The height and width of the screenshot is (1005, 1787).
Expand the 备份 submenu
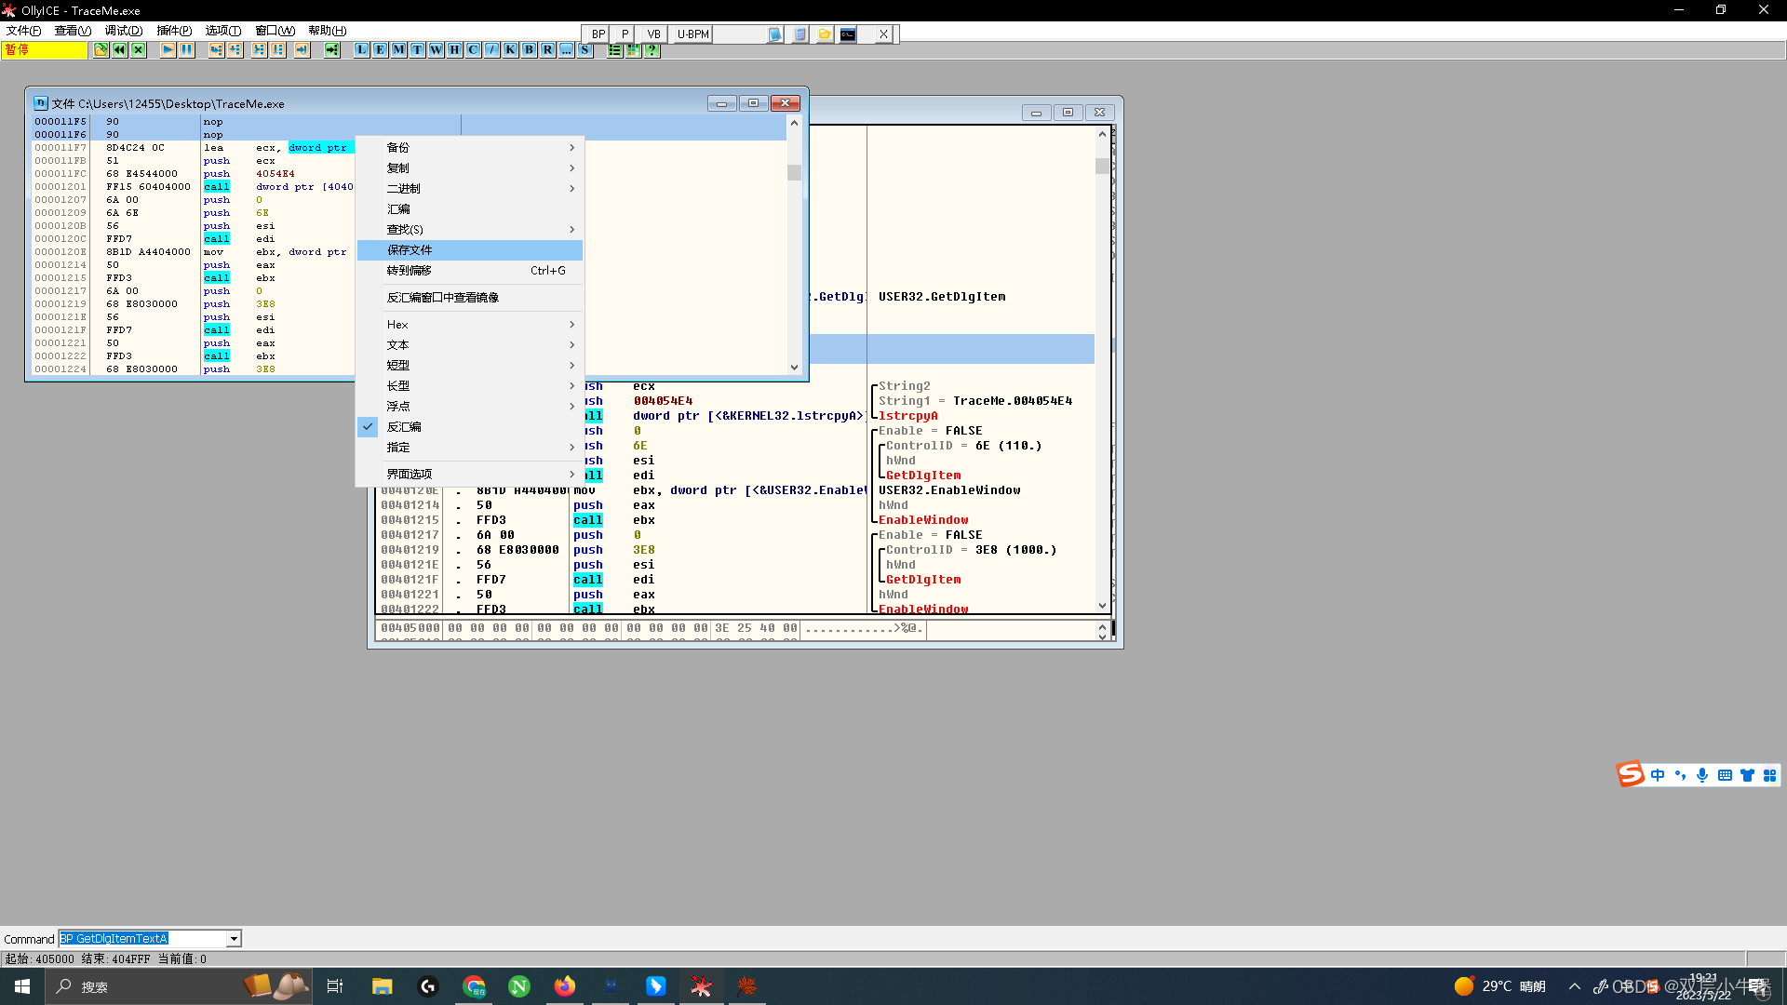click(x=470, y=148)
